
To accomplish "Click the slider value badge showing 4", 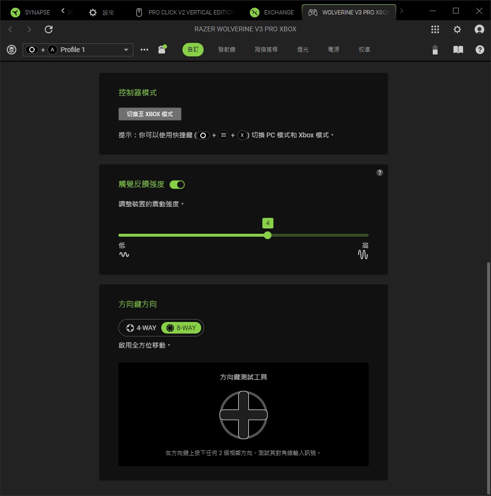I will coord(268,223).
